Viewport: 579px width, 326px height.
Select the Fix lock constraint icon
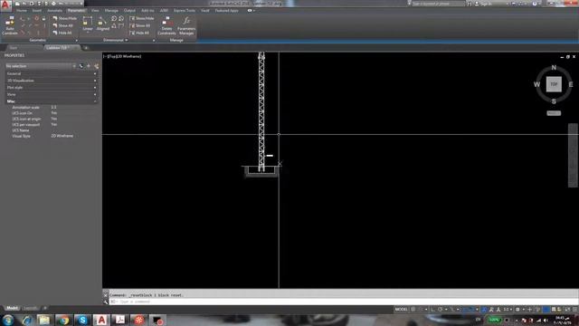43,18
